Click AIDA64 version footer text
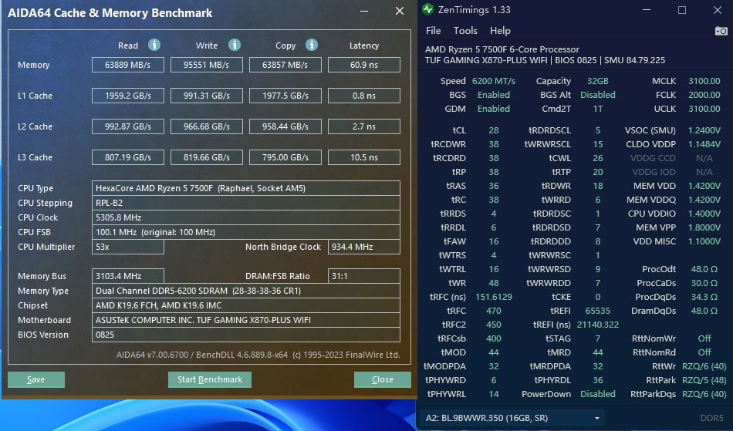The image size is (733, 431). coord(258,355)
